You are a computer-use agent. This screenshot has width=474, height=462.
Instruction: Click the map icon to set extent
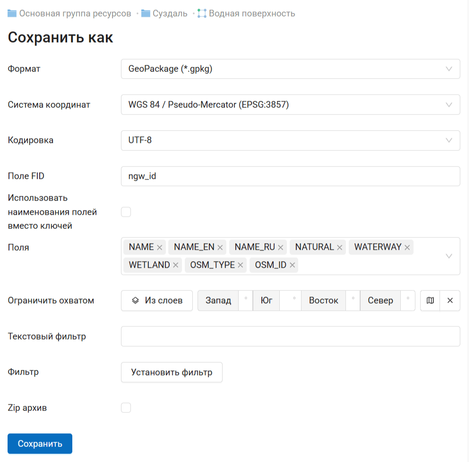pos(430,301)
